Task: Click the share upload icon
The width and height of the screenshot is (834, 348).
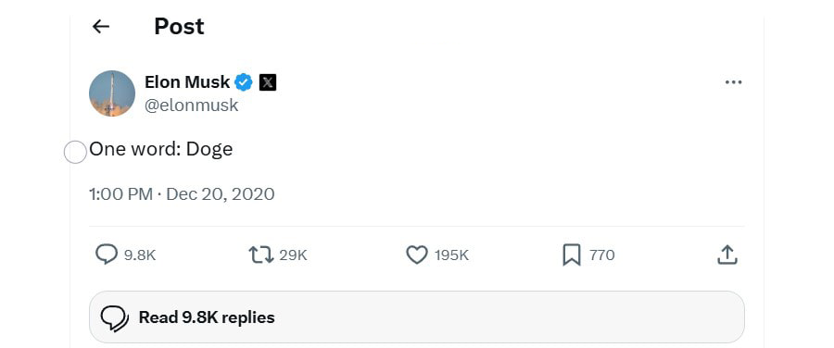Action: pyautogui.click(x=727, y=255)
